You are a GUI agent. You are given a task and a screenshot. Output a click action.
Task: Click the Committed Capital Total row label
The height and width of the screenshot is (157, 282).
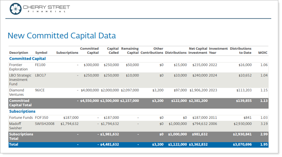(20, 103)
